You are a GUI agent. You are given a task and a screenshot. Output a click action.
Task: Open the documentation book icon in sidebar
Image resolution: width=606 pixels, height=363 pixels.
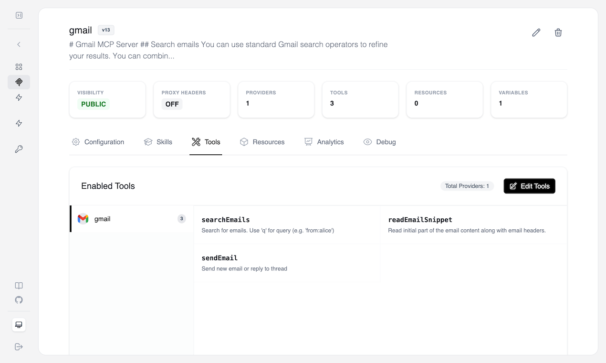[19, 285]
